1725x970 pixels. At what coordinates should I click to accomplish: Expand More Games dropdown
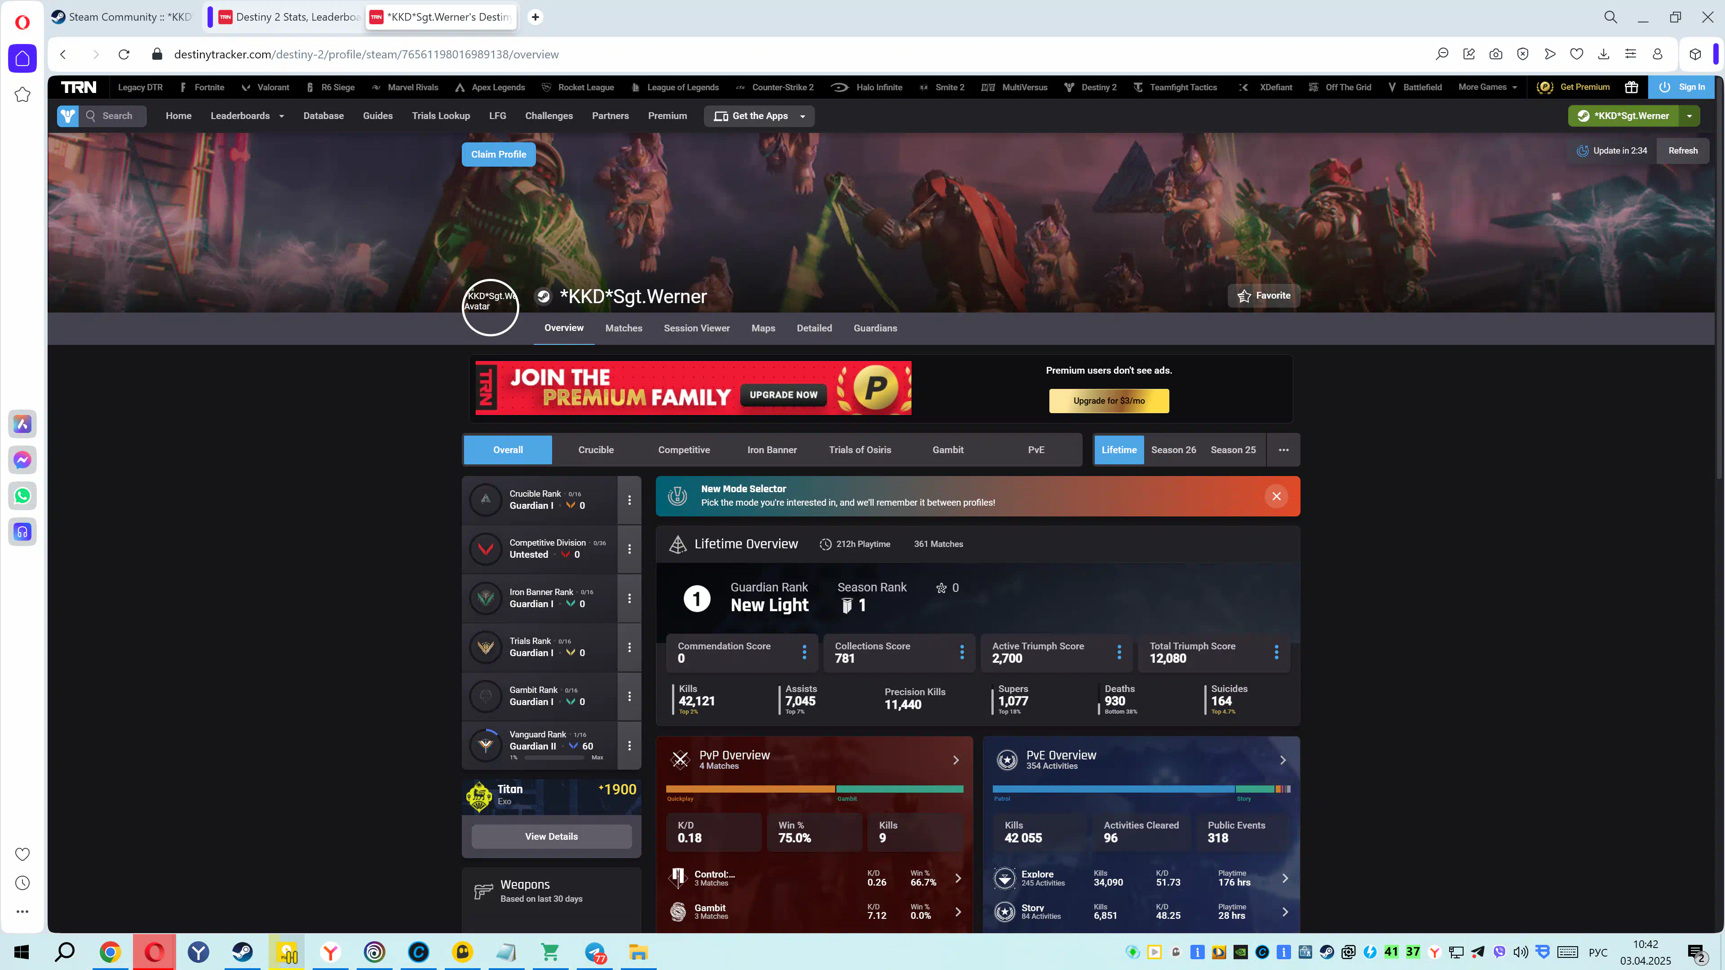point(1487,87)
